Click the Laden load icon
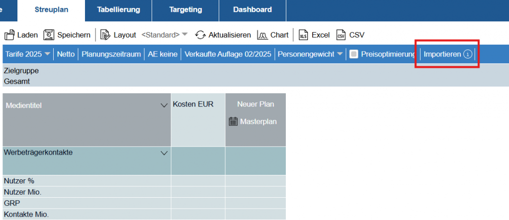 click(9, 35)
